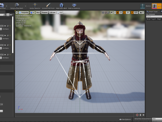This screenshot has height=122, width=162.
Task: Click the details search magnifier icon
Action: [x=4, y=15]
